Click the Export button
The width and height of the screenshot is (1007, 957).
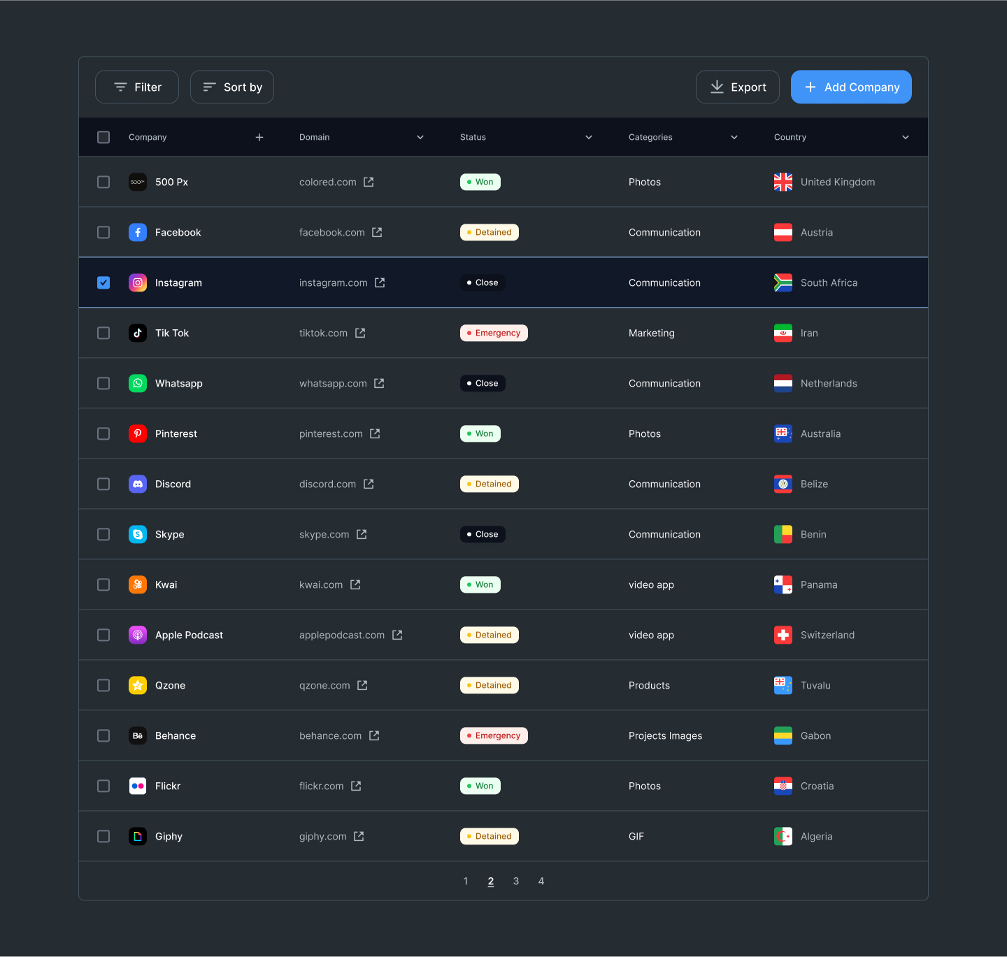(738, 87)
